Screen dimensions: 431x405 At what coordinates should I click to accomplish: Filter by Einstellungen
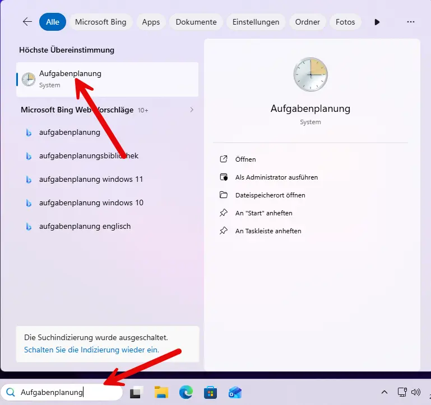(256, 22)
